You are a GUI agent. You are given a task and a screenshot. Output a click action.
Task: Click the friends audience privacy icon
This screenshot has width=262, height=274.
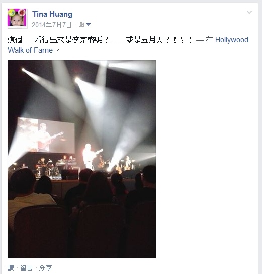pos(82,24)
